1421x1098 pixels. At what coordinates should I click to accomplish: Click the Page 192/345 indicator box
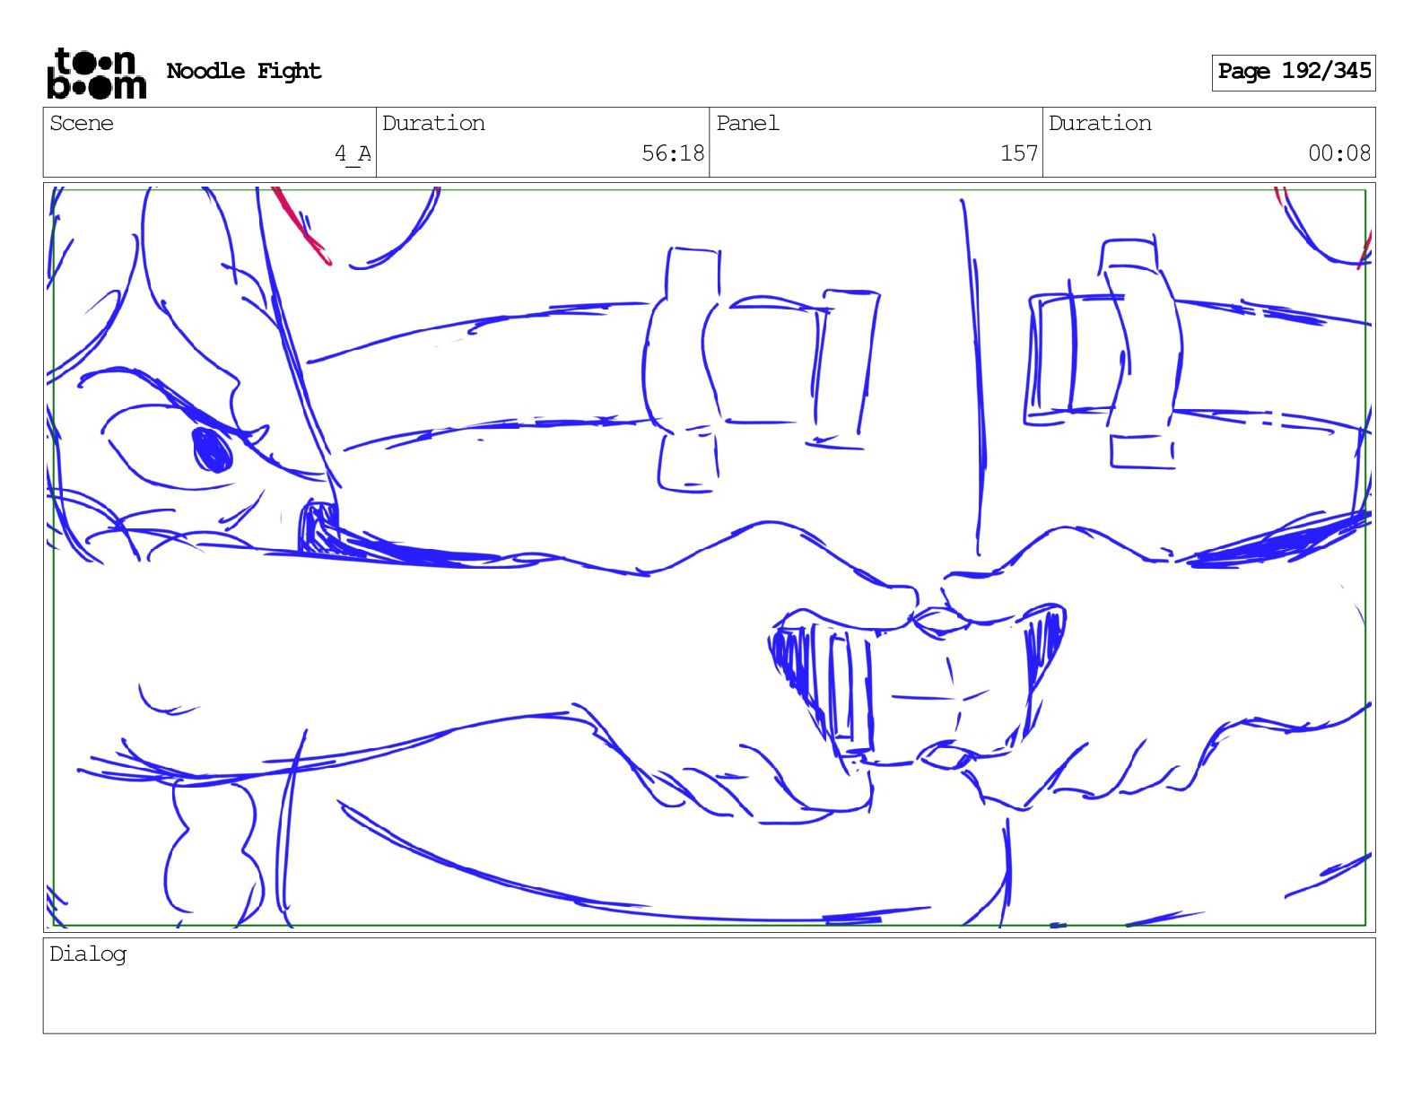tap(1293, 72)
